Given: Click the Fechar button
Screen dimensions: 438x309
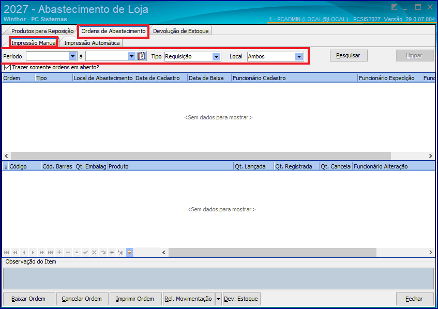Looking at the screenshot, I should click(414, 299).
